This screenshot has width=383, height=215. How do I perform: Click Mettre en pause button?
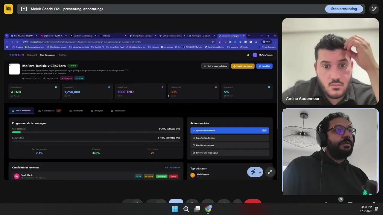(243, 66)
